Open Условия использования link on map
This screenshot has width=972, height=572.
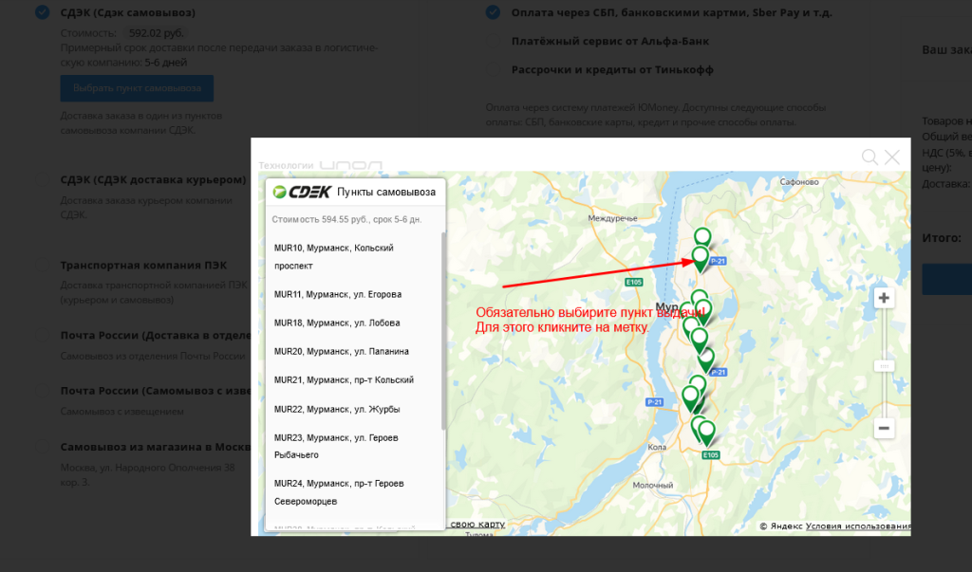pos(858,526)
